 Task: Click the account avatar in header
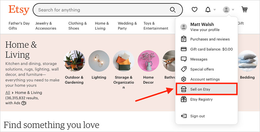226,10
